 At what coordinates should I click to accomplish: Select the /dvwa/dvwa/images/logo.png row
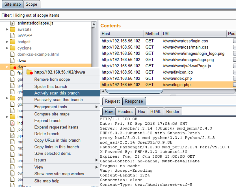click(x=168, y=60)
